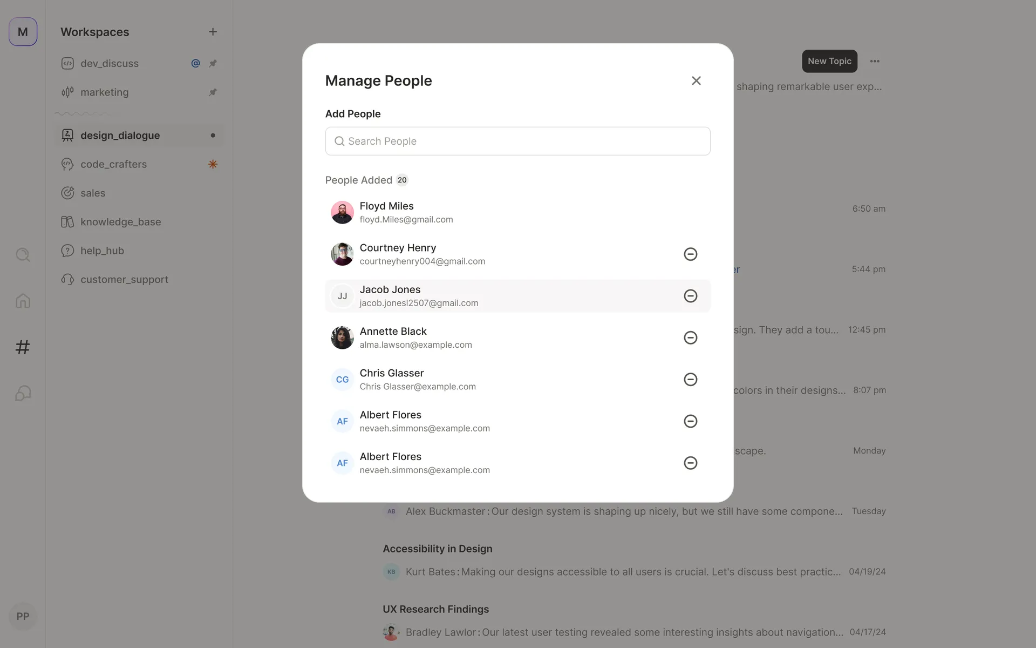Add a new workspace with plus icon
The height and width of the screenshot is (648, 1036).
coord(213,32)
